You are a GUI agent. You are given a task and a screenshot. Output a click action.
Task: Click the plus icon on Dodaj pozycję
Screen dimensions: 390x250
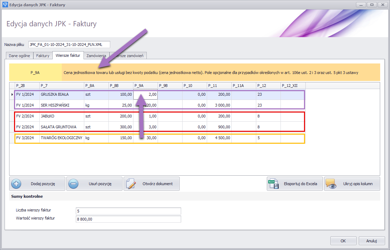pyautogui.click(x=17, y=184)
